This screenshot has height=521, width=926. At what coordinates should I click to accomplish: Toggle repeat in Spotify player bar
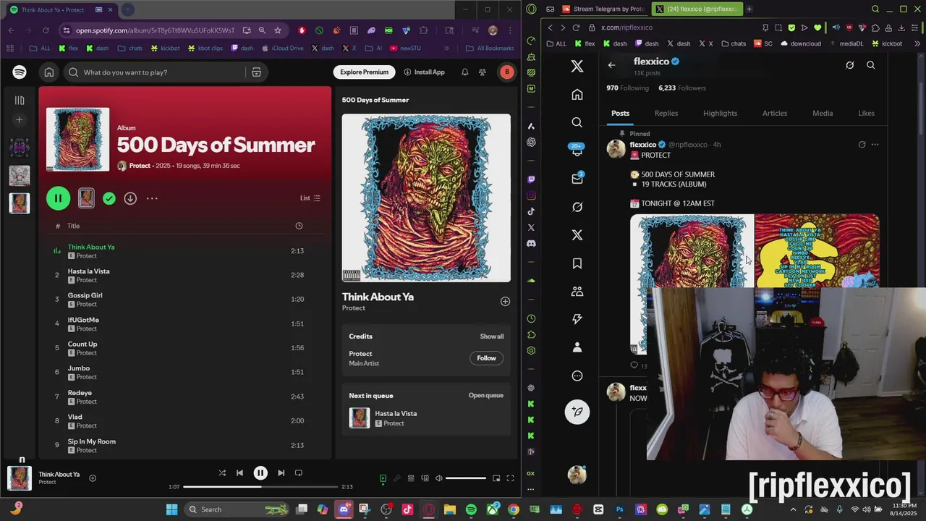coord(298,473)
